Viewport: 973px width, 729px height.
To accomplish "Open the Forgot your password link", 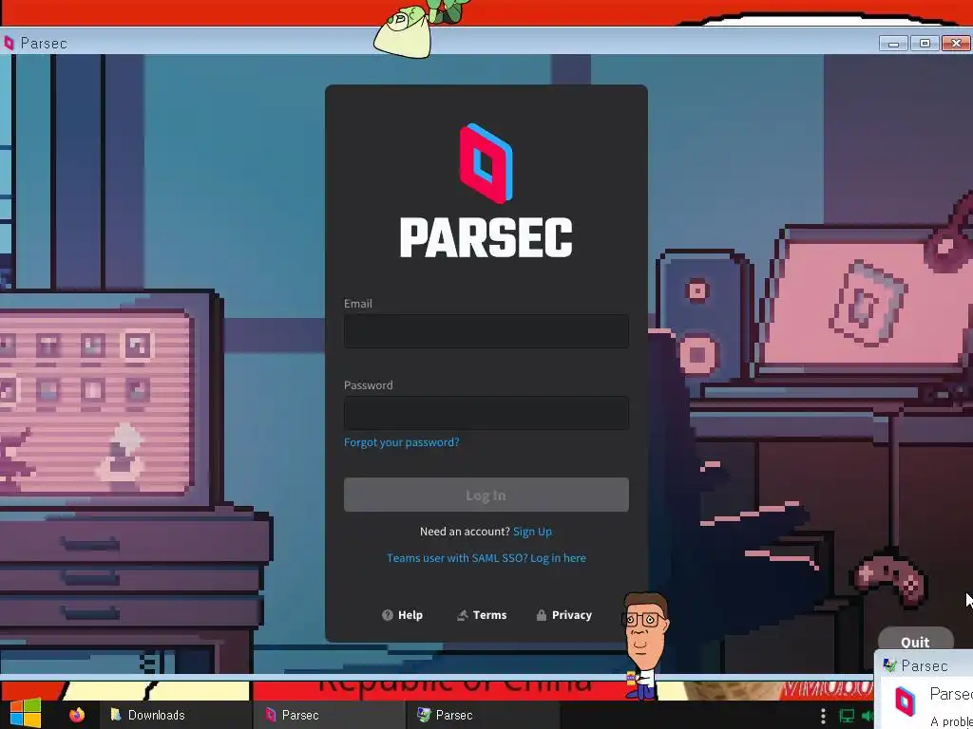I will pyautogui.click(x=402, y=442).
